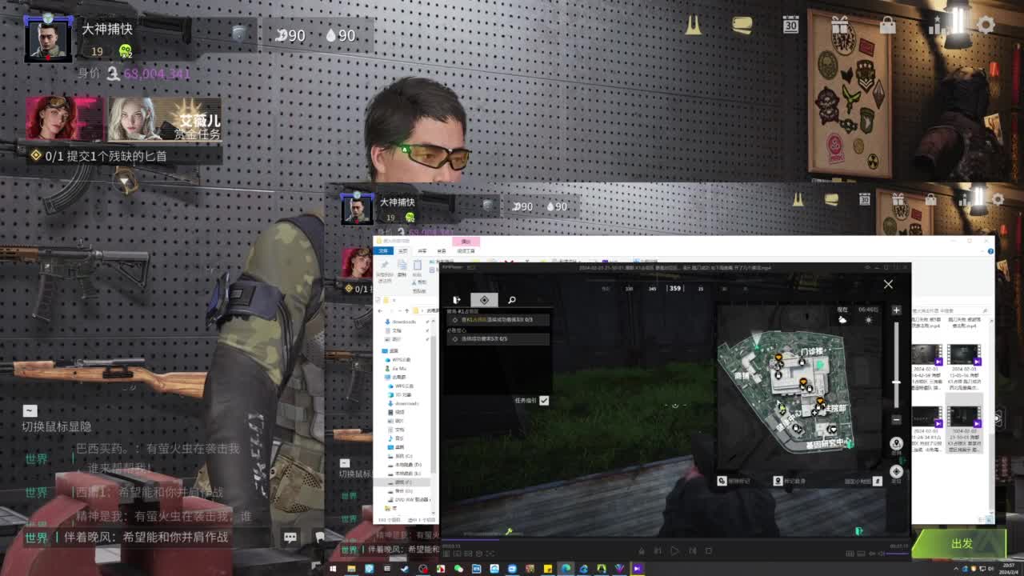Open the top-right video thumbnail in File Explorer
This screenshot has width=1024, height=576.
point(964,354)
